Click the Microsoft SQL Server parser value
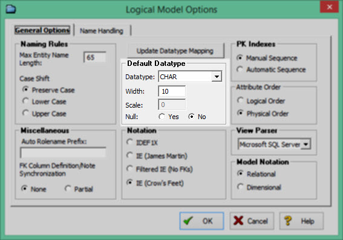 270,144
